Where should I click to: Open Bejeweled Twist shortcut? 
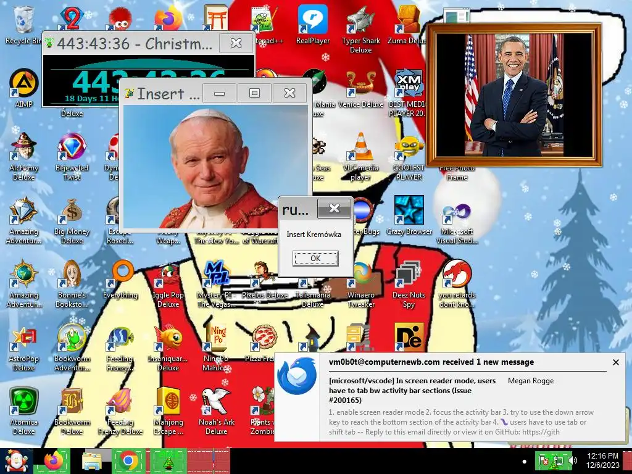click(72, 156)
